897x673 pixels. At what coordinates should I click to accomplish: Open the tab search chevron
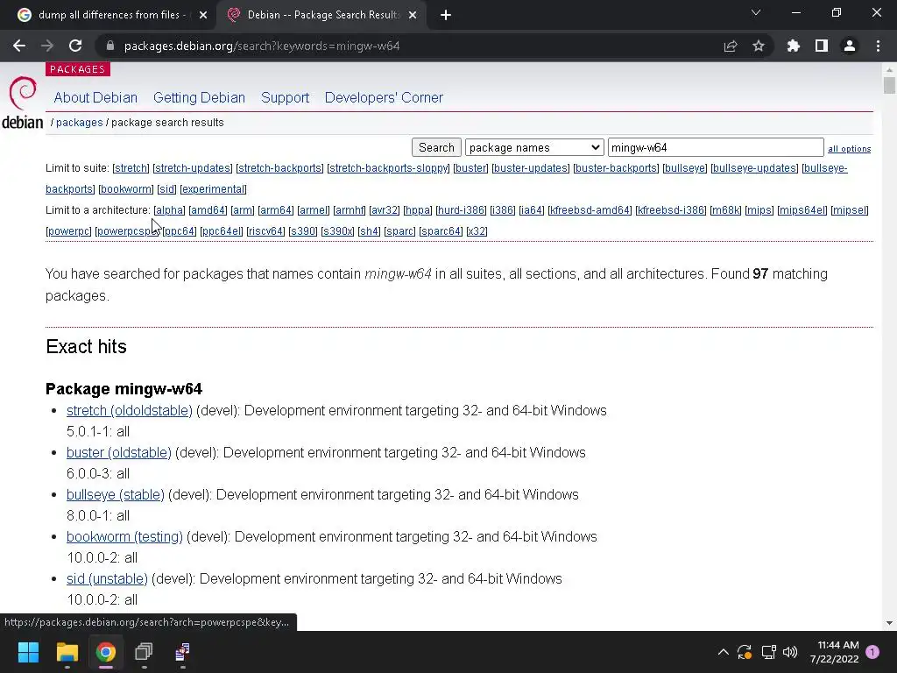[x=756, y=12]
